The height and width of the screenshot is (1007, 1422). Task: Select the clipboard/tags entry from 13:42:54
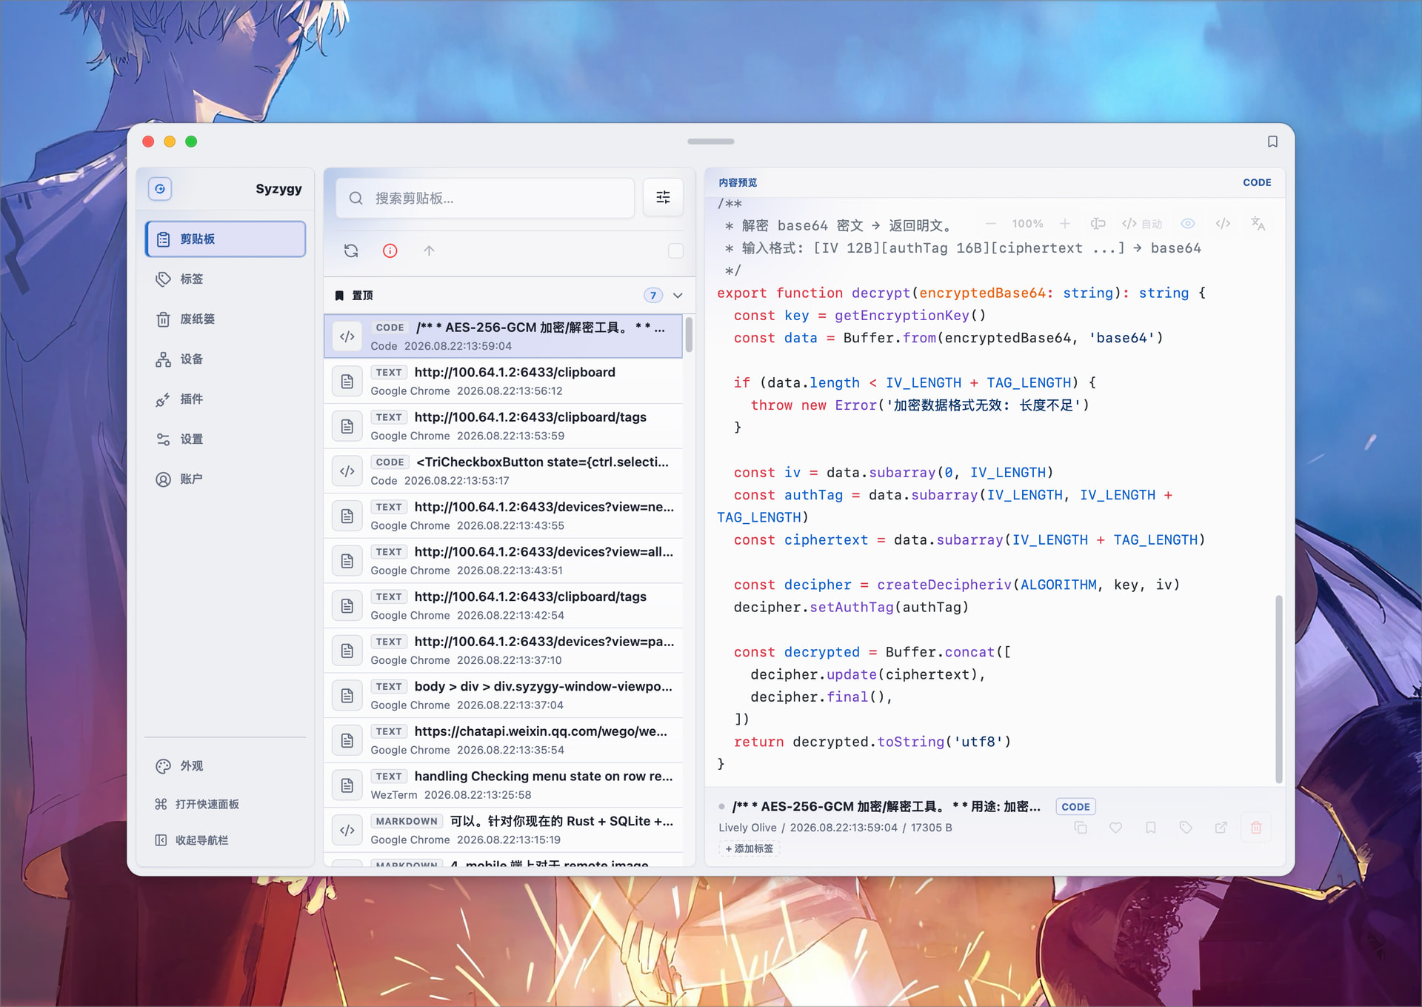[x=503, y=605]
